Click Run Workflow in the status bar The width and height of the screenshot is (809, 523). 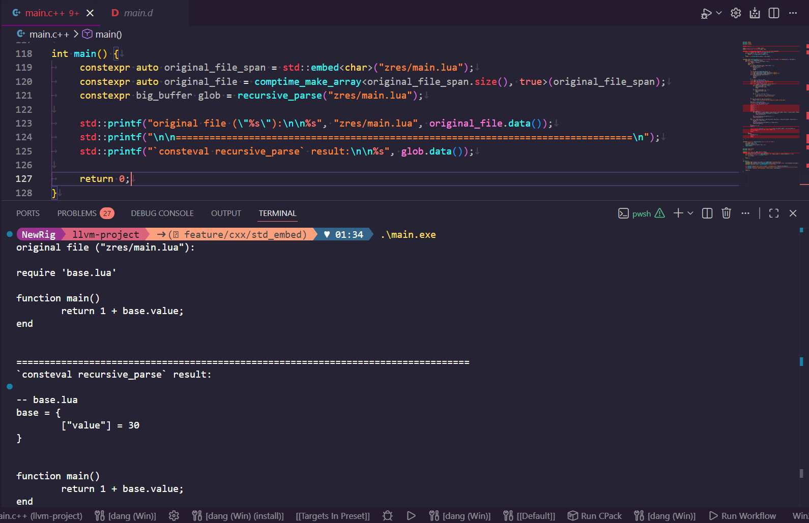[x=743, y=516]
